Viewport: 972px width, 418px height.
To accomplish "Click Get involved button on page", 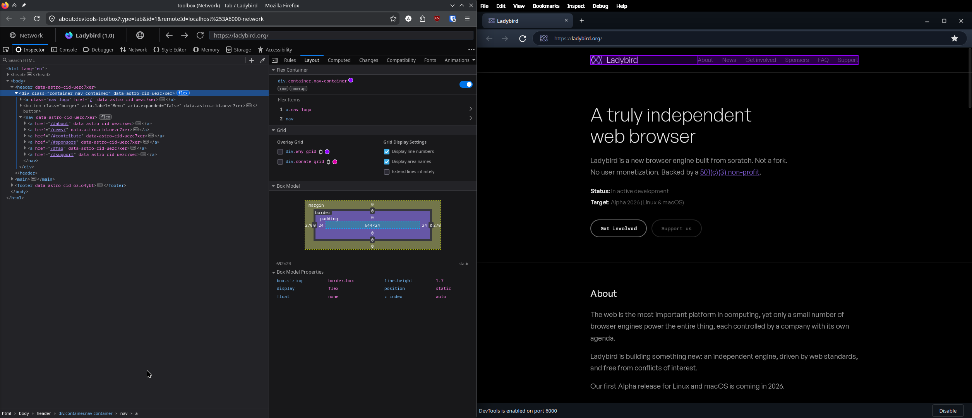I will click(x=619, y=228).
